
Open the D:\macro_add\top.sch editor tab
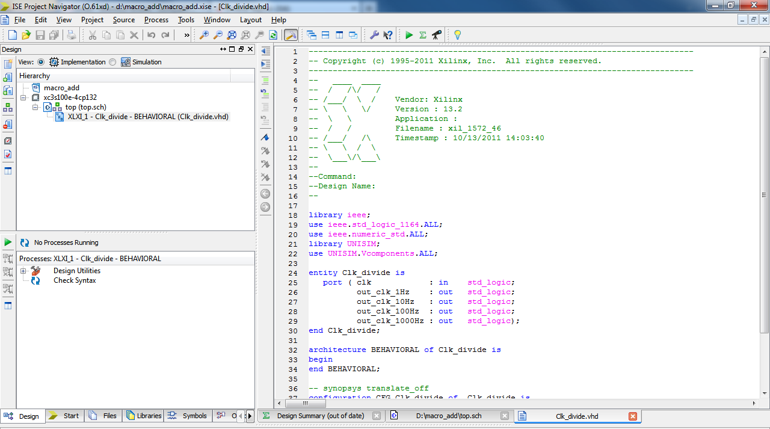coord(448,416)
